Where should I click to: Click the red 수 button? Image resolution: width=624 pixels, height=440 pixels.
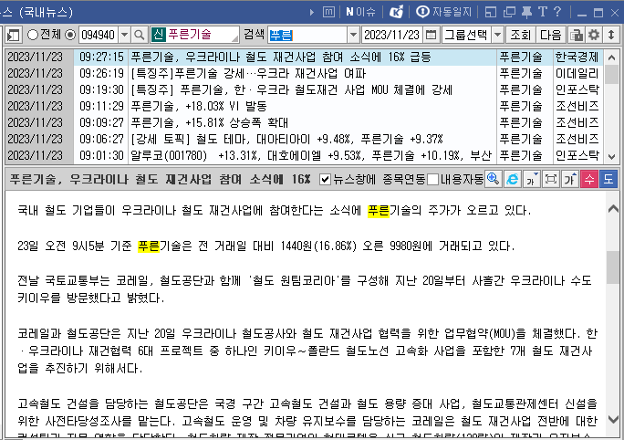point(589,179)
